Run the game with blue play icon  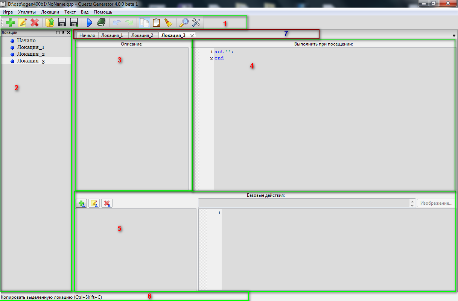pos(89,23)
